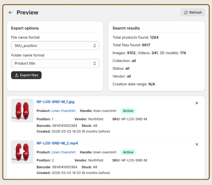The width and height of the screenshot is (212, 185).
Task: Click the Creation date range: N/A text
Action: pos(134,84)
